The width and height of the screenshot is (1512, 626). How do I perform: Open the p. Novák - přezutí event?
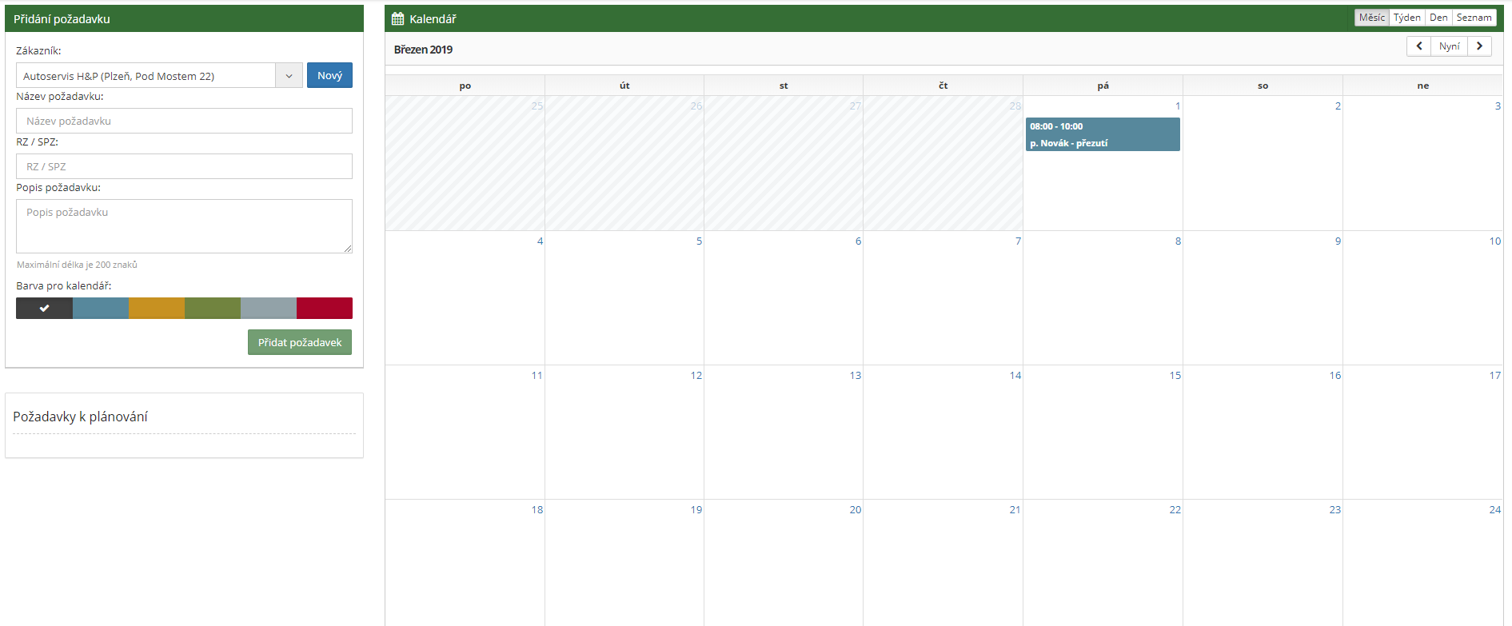[1102, 134]
